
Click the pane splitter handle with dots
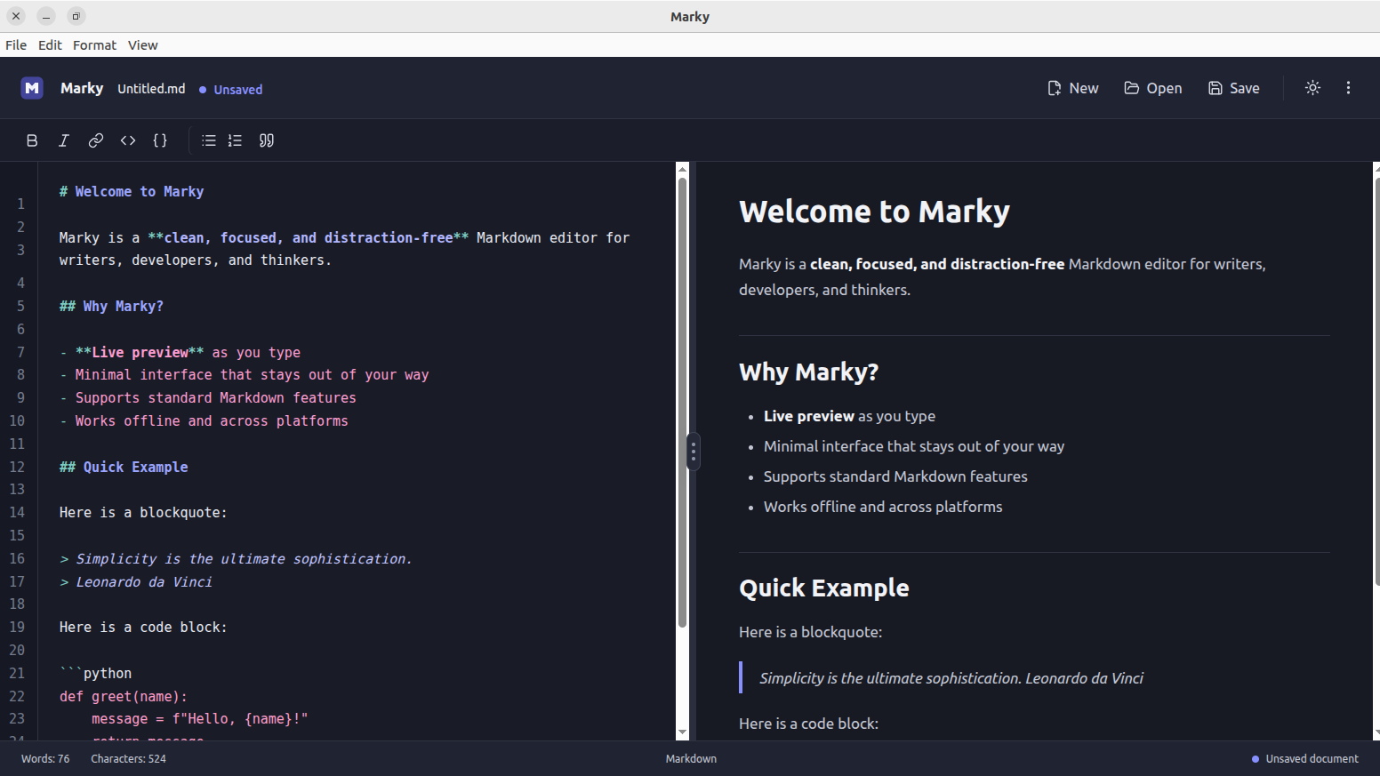693,452
